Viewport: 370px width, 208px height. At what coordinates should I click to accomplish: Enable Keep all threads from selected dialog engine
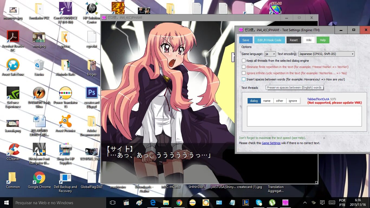pos(244,61)
